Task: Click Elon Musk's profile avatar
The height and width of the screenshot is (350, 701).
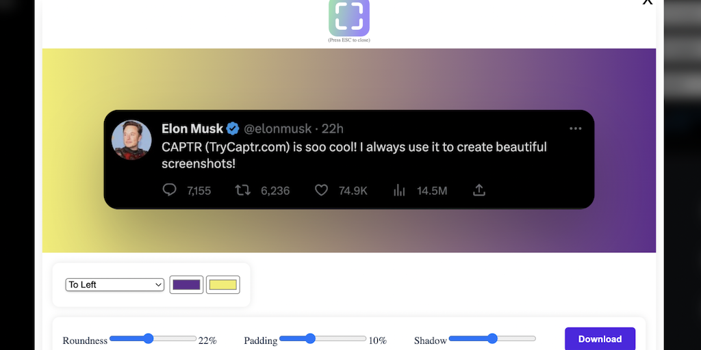Action: tap(131, 139)
